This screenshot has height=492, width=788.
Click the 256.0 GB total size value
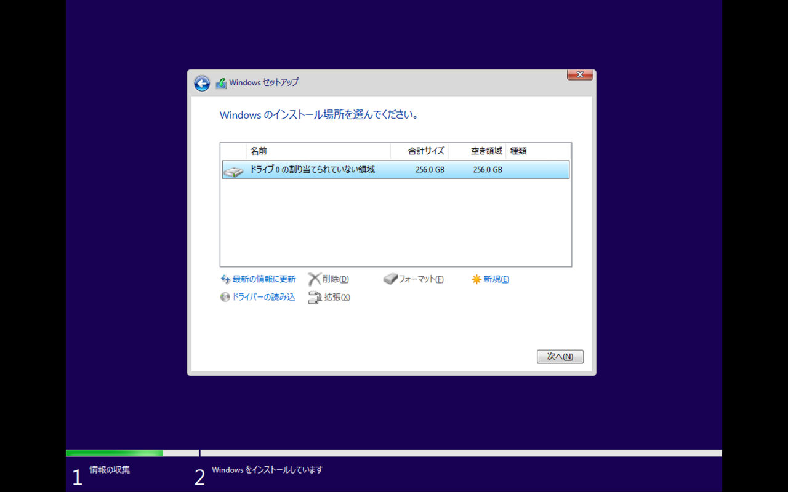[430, 170]
